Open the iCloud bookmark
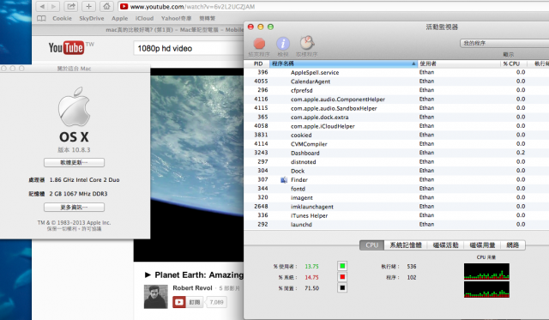Viewport: 549px width, 320px height. (x=144, y=18)
